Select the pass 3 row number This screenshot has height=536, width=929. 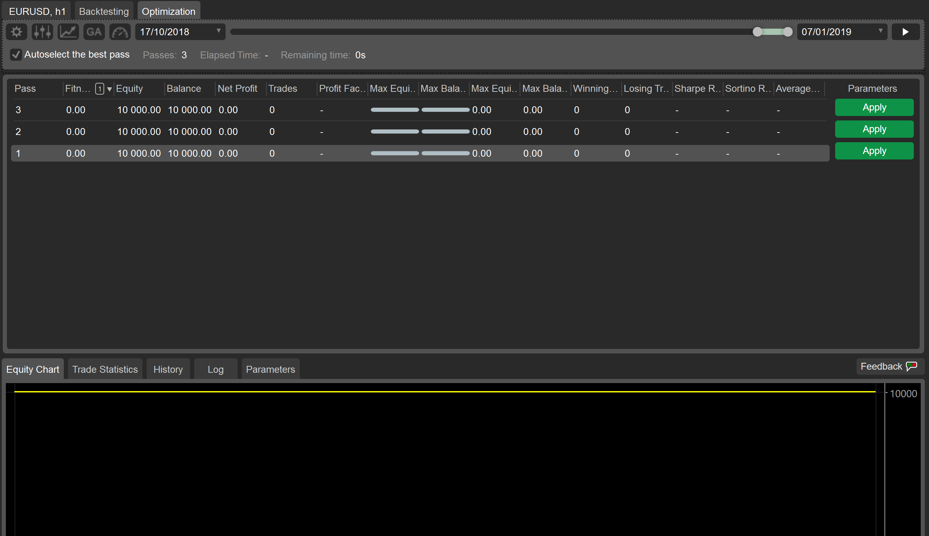pyautogui.click(x=18, y=110)
